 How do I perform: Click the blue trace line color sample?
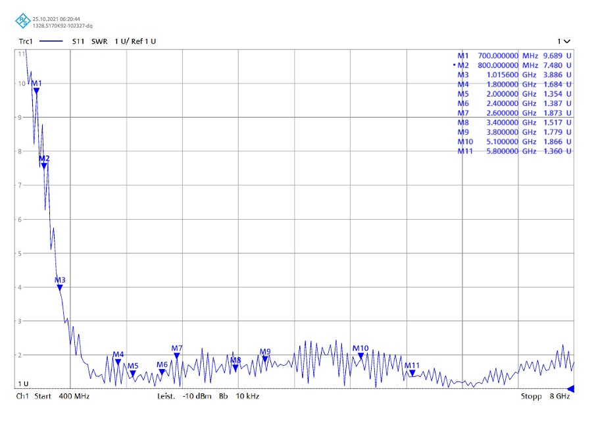pos(51,41)
